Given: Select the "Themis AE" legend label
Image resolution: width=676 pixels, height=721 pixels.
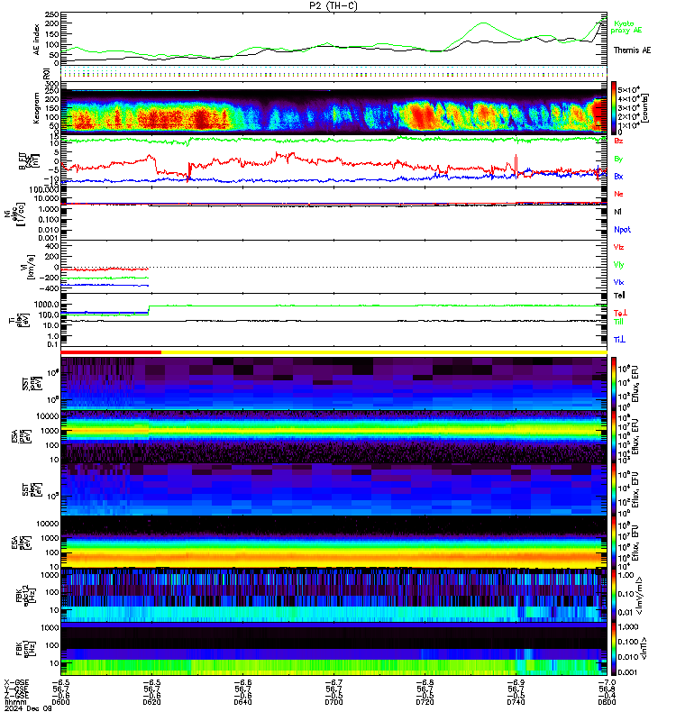Looking at the screenshot, I should pyautogui.click(x=633, y=50).
